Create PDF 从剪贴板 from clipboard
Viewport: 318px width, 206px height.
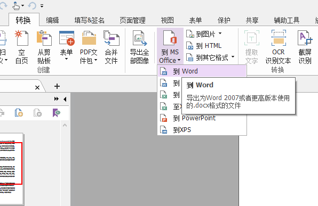pyautogui.click(x=44, y=47)
